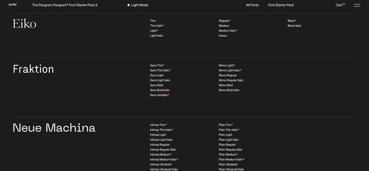Image resolution: width=369 pixels, height=171 pixels.
Task: Select Neue Machina Inktrap Medium Italic
Action: [x=164, y=160]
